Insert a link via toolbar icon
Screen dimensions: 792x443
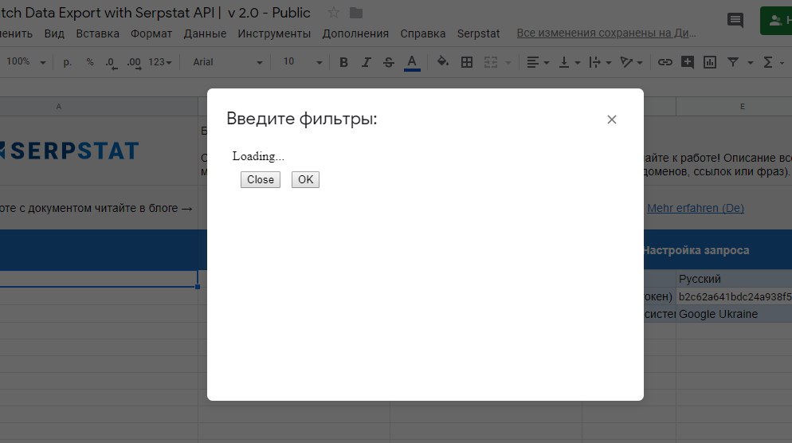coord(665,62)
